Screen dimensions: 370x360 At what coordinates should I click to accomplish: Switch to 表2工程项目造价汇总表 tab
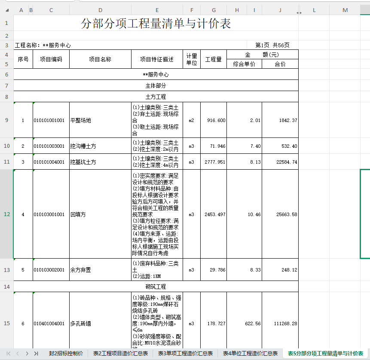pos(120,354)
